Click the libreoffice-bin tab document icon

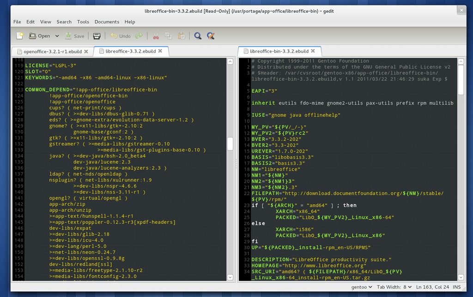(x=246, y=51)
